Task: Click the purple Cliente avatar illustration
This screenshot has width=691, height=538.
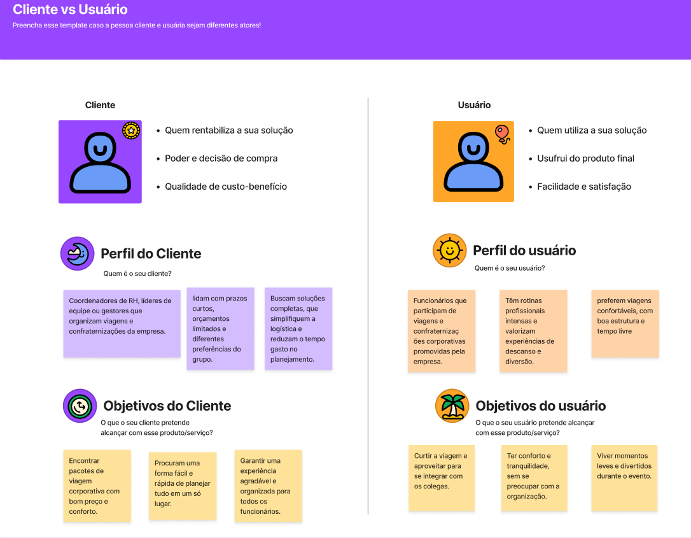Action: (x=100, y=162)
